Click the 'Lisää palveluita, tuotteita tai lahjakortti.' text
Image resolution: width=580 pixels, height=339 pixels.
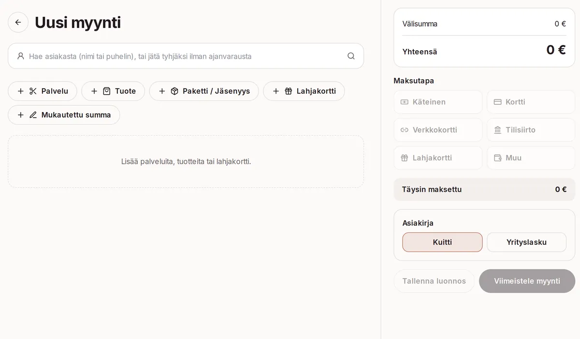click(x=186, y=161)
